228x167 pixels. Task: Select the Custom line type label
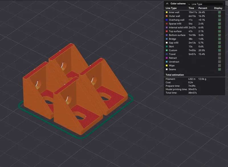[173, 50]
